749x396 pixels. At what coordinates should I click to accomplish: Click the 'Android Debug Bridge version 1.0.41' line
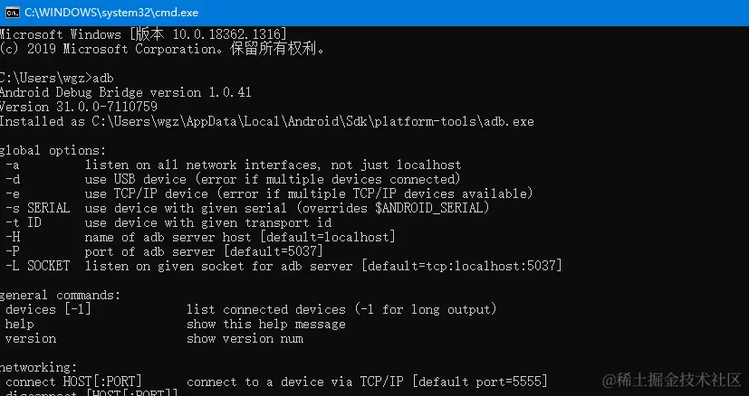pos(126,92)
